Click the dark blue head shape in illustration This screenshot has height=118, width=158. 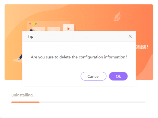coord(31,30)
